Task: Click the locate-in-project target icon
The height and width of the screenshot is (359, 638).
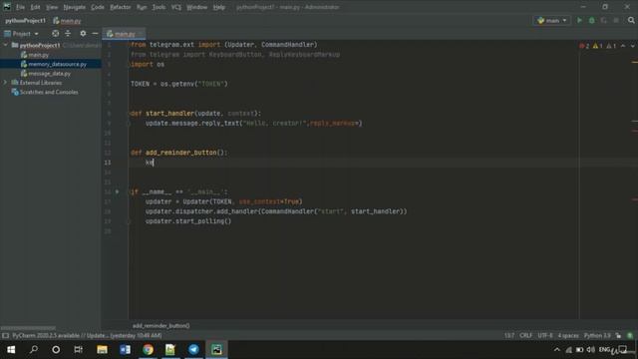Action: 56,34
